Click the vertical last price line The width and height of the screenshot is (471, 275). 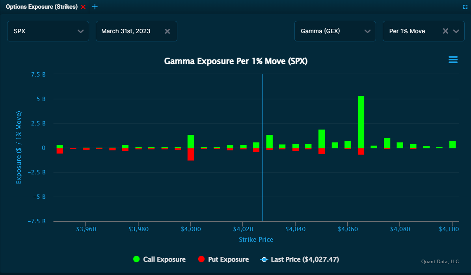pos(262,148)
